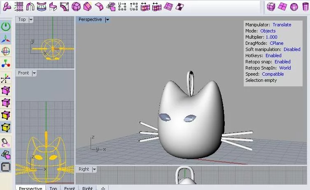Click the T-Splines butterfly logo icon
The width and height of the screenshot is (310, 190).
point(7,6)
